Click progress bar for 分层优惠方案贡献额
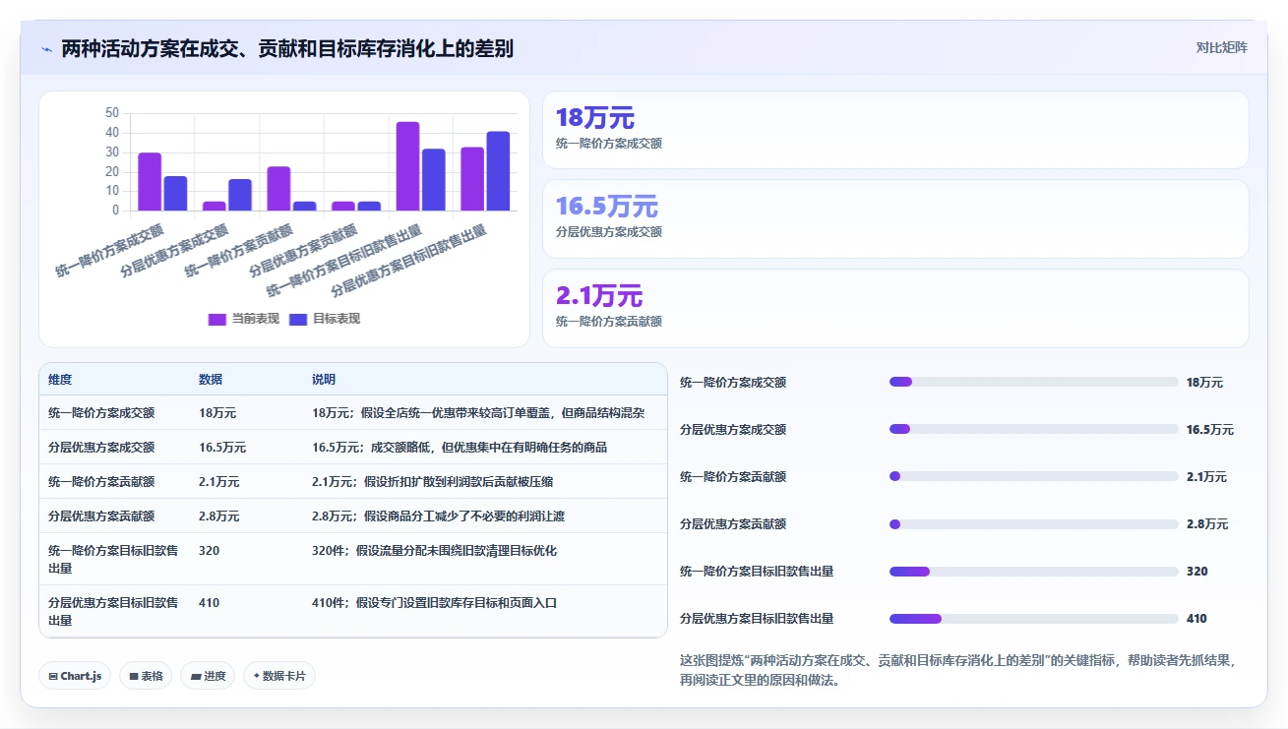1288x729 pixels. pos(1033,523)
